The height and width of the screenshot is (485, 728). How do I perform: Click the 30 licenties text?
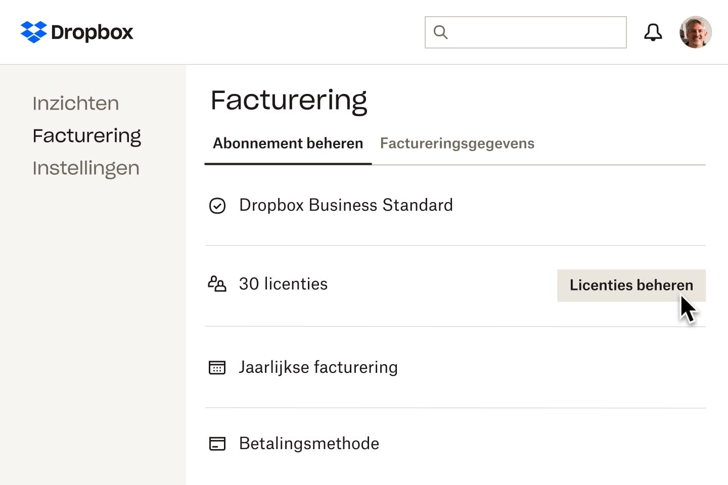click(283, 284)
